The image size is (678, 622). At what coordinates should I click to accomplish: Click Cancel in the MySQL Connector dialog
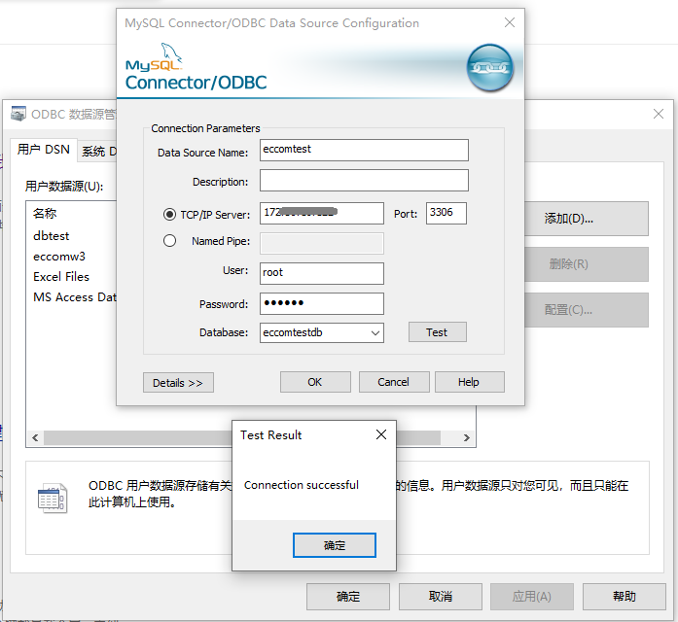pyautogui.click(x=394, y=382)
